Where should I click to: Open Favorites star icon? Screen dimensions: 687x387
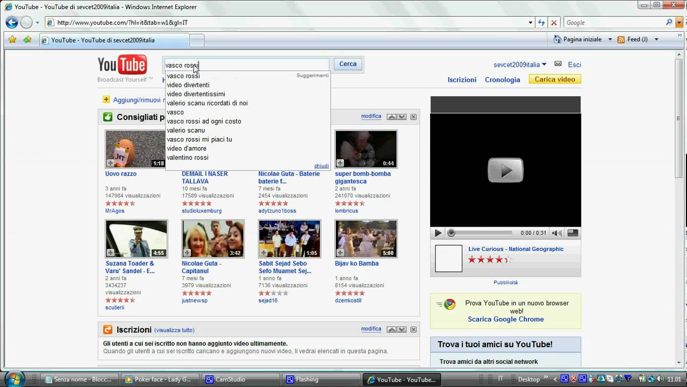(12, 39)
